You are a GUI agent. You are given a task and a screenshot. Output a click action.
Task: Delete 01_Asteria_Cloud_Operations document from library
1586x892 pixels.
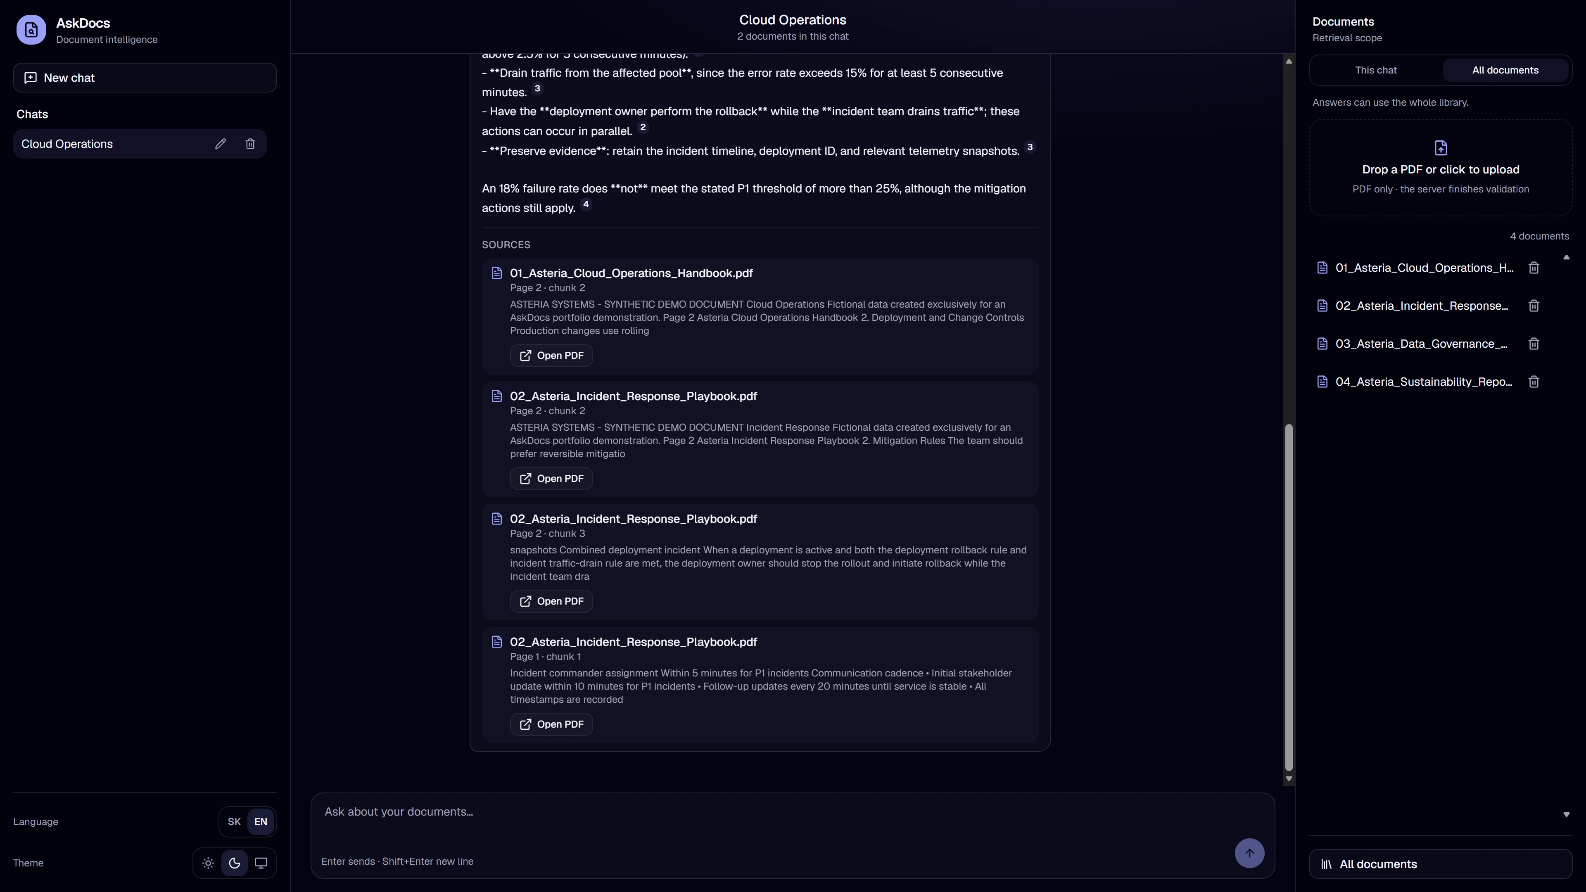pos(1534,268)
